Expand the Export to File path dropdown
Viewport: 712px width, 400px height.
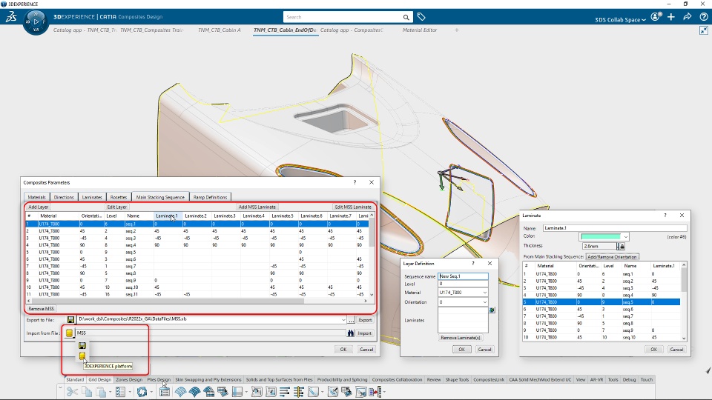click(343, 320)
